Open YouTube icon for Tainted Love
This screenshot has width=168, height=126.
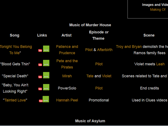click(41, 101)
